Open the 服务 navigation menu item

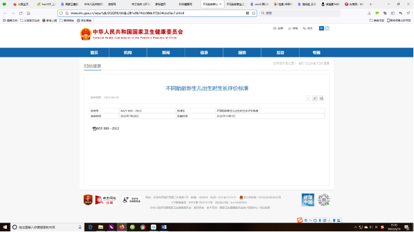pyautogui.click(x=242, y=52)
